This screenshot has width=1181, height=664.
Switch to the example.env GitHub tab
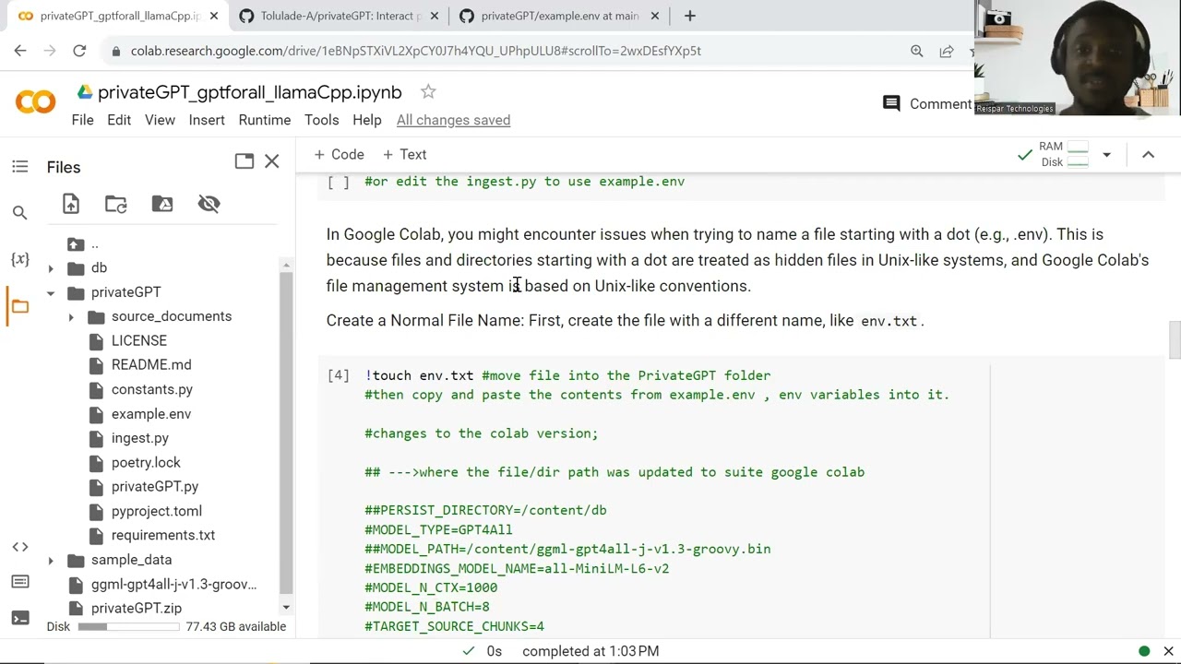coord(559,16)
